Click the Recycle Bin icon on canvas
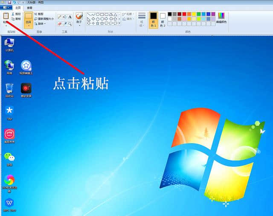 coord(9,90)
